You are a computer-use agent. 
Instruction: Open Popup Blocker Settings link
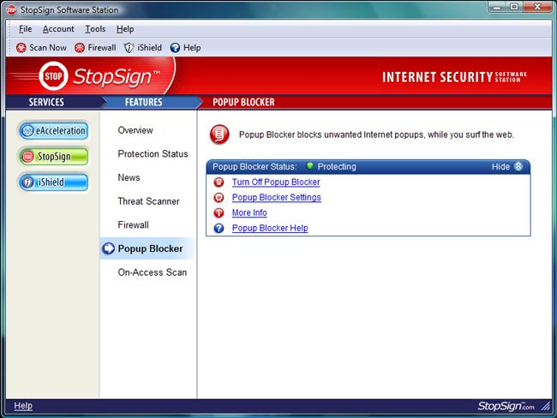277,198
